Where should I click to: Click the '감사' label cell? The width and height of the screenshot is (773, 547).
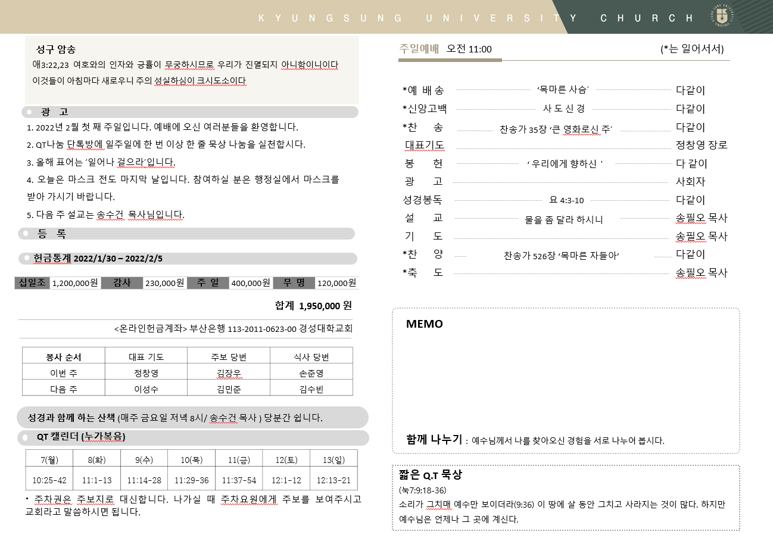coord(122,283)
